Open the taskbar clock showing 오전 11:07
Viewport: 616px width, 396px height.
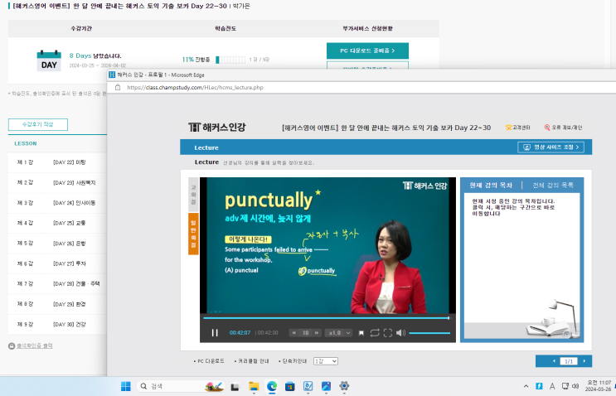pos(599,386)
